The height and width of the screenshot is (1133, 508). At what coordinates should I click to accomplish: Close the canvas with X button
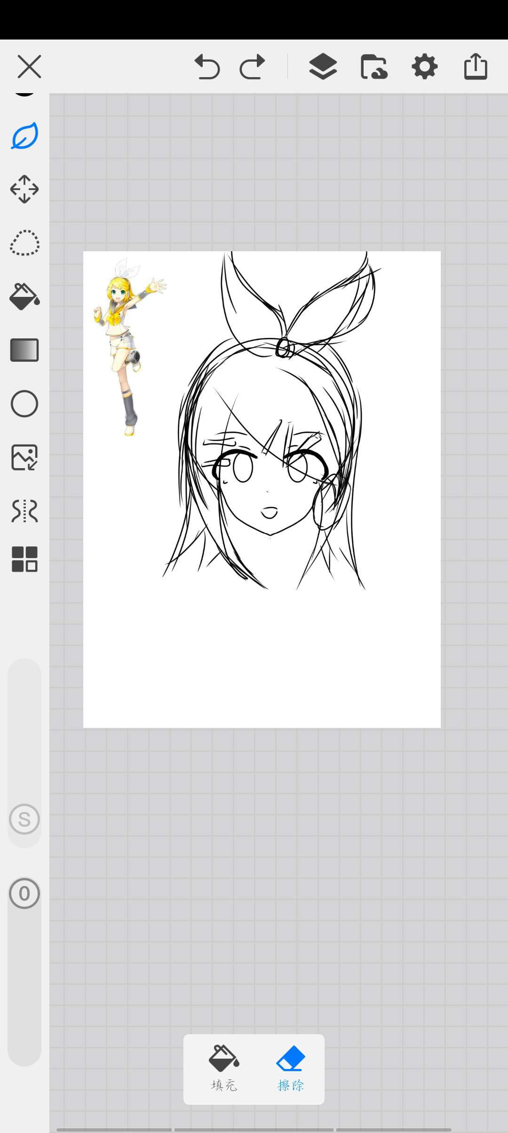point(29,67)
